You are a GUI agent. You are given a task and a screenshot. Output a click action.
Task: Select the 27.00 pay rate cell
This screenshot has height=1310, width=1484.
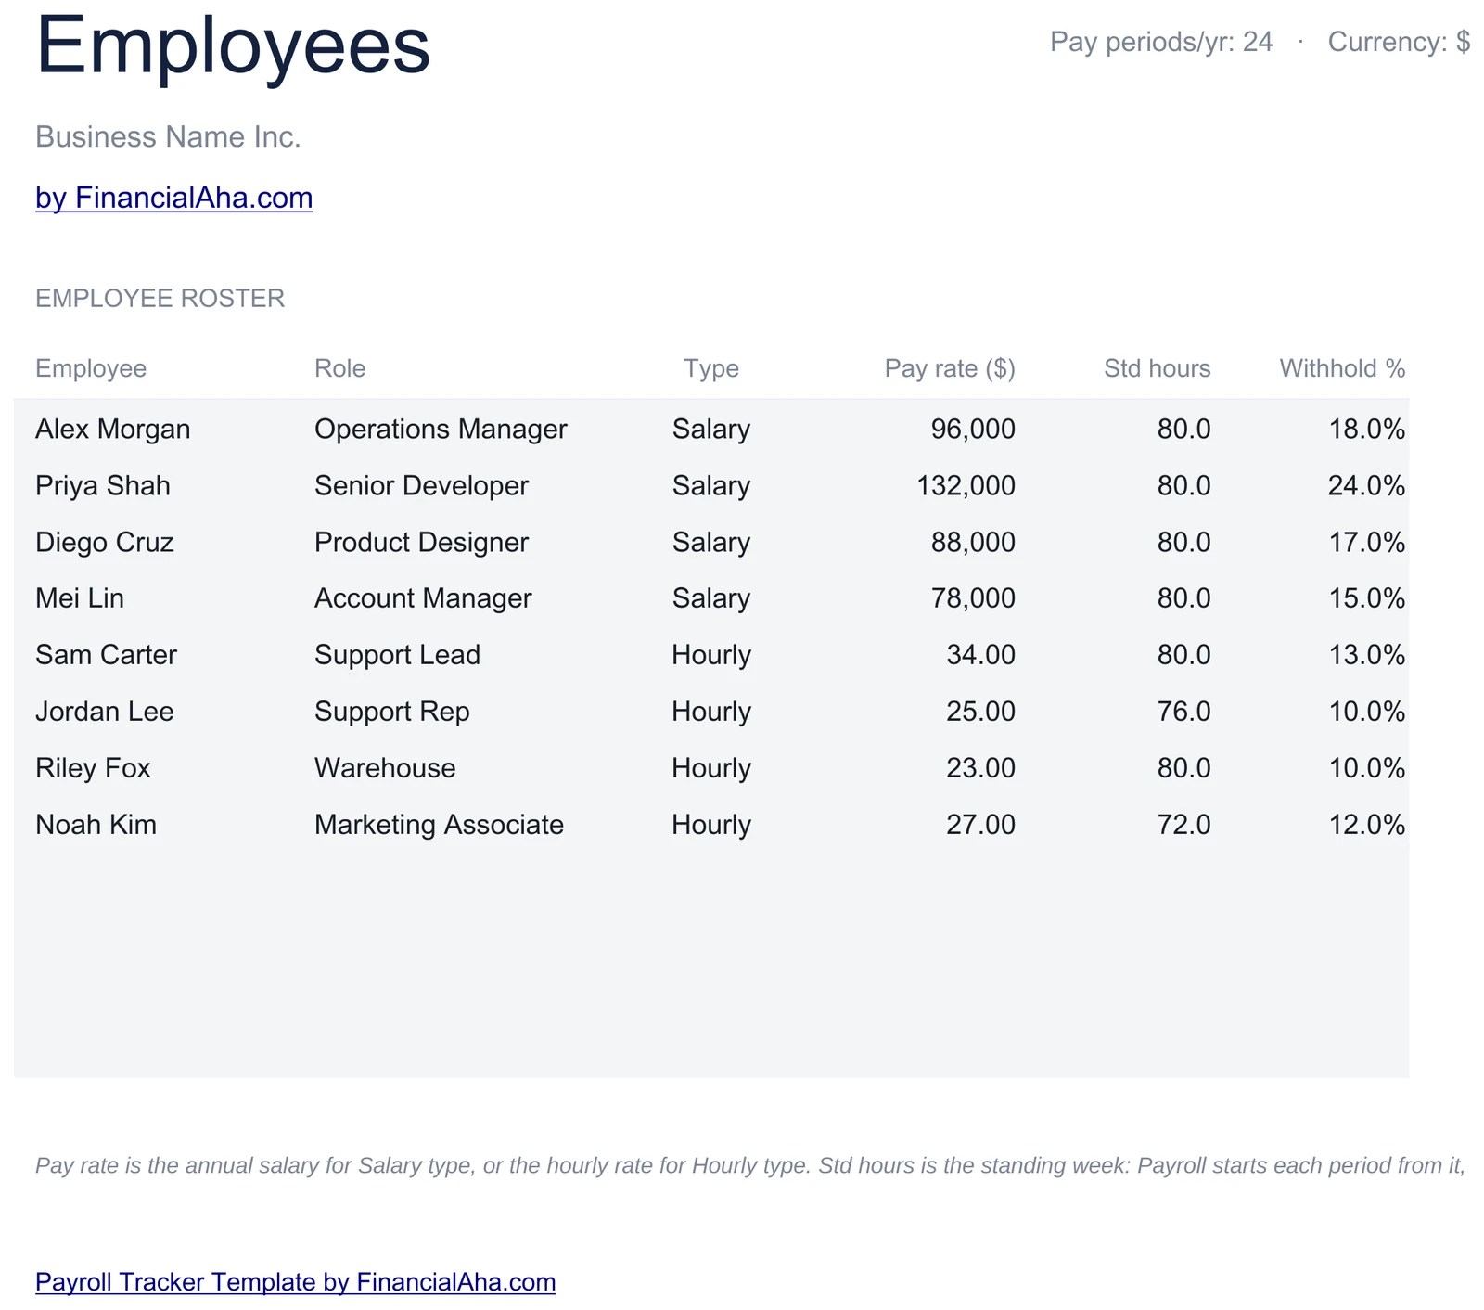coord(980,825)
